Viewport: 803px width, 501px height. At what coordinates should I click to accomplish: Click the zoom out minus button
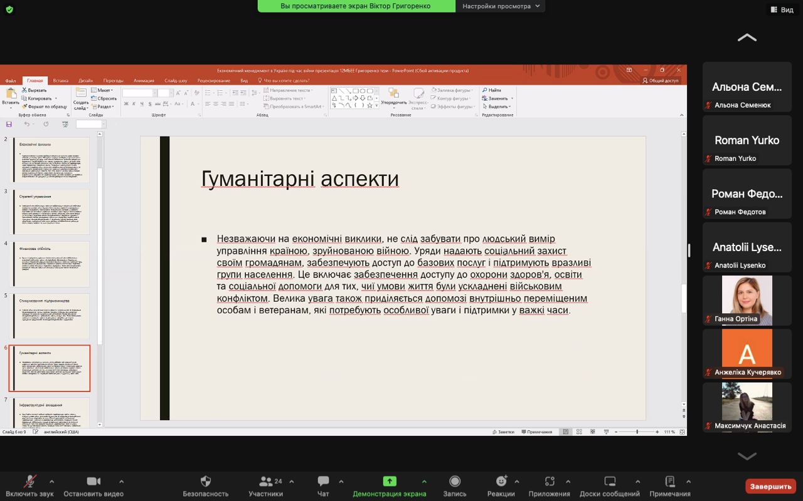point(616,431)
